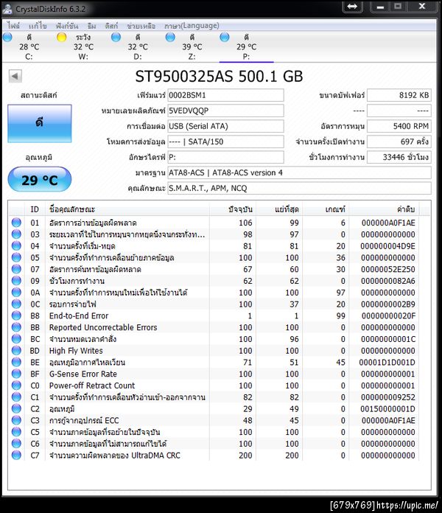Select drive Z: at 39 °C
Viewport: 442px width, 513px height.
pos(192,46)
